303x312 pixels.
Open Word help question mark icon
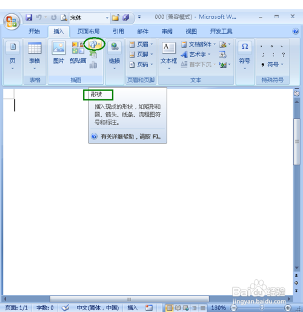point(296,32)
